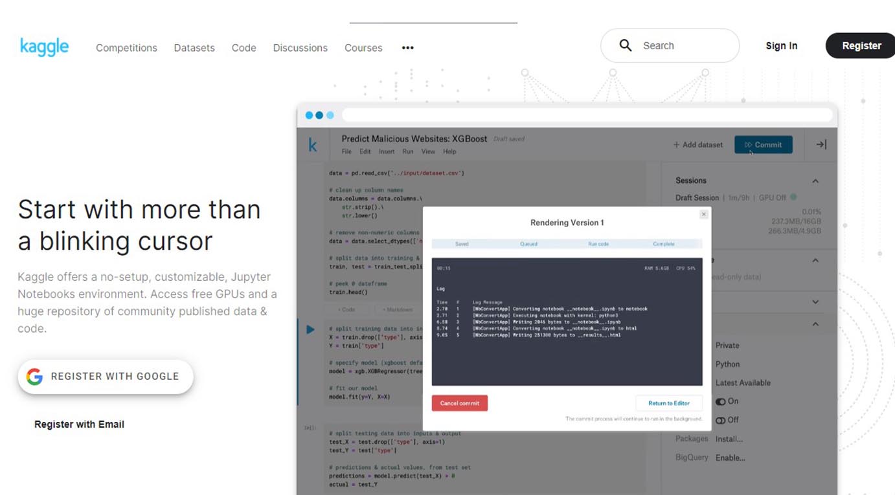The width and height of the screenshot is (895, 495).
Task: Click the Run code progress step
Action: tap(598, 244)
